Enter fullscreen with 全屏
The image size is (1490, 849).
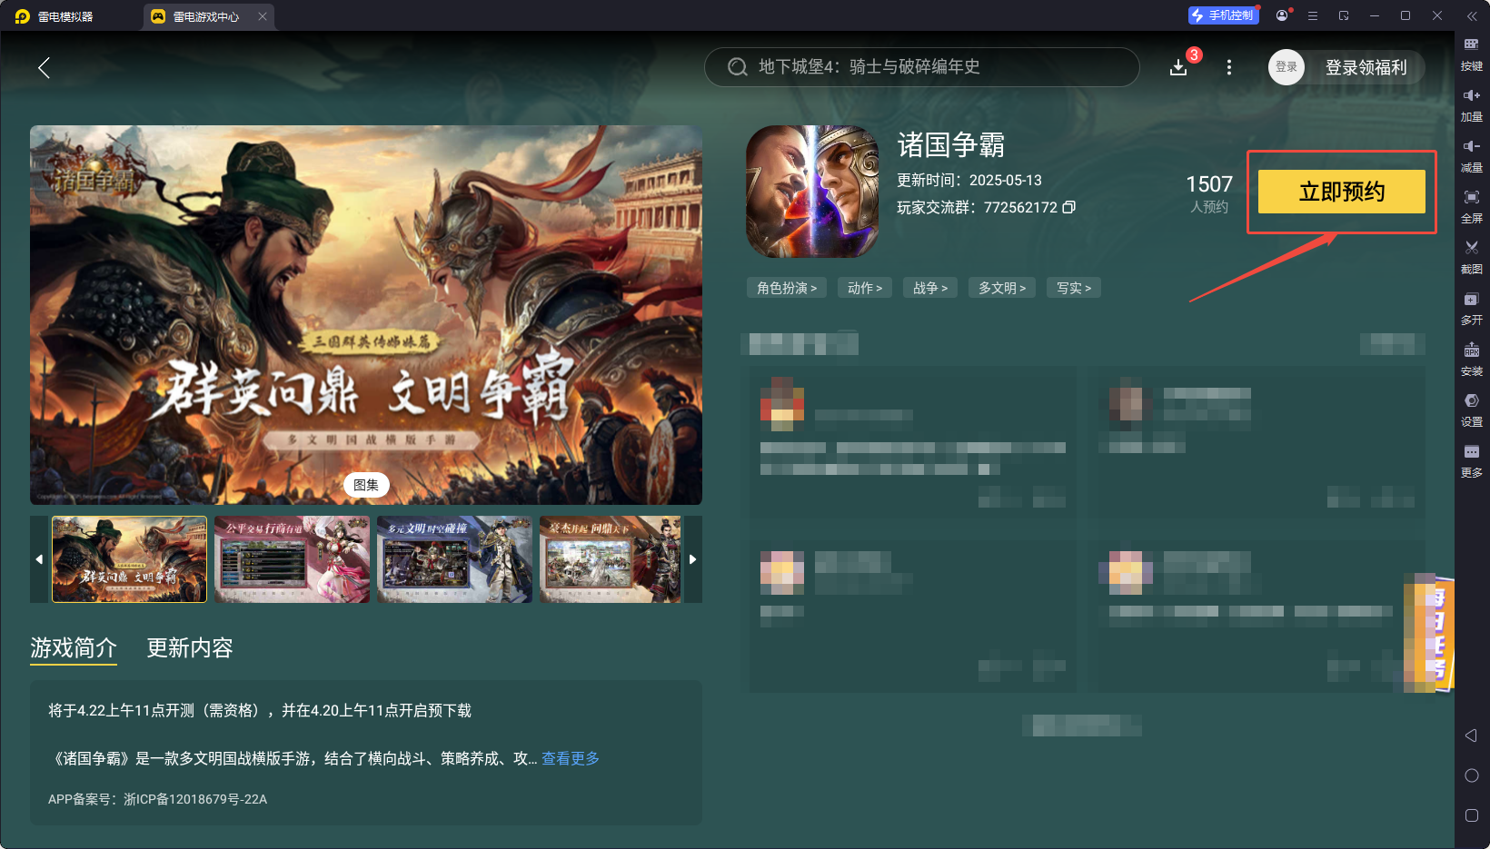(1472, 207)
